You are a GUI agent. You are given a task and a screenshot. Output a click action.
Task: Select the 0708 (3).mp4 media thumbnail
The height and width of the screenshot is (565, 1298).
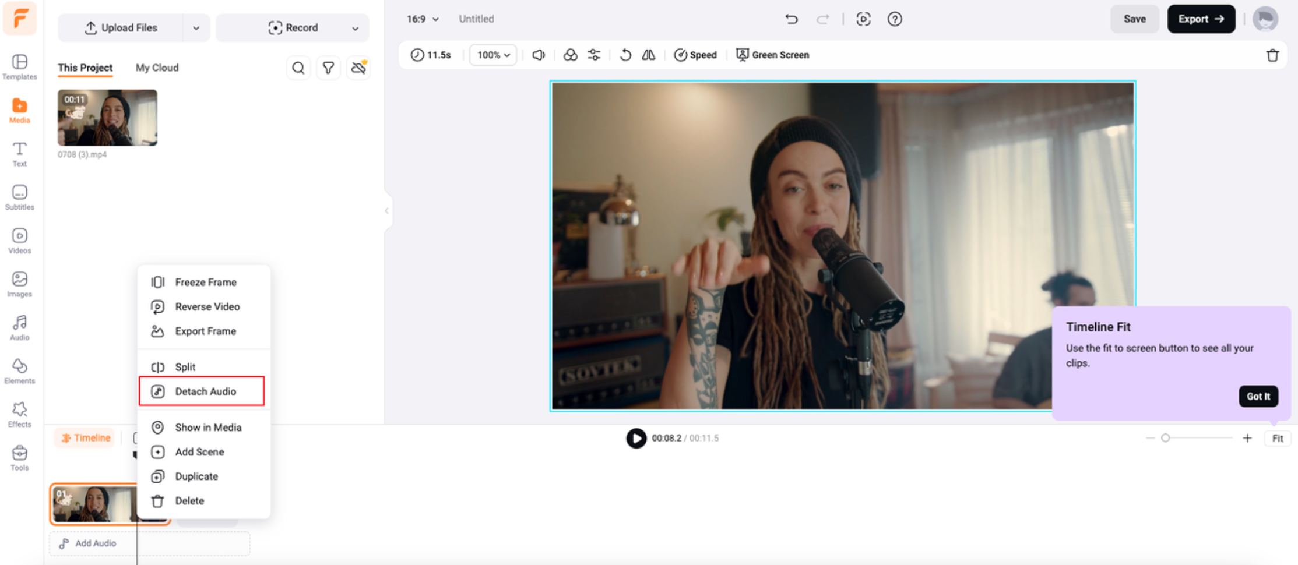[x=107, y=118]
